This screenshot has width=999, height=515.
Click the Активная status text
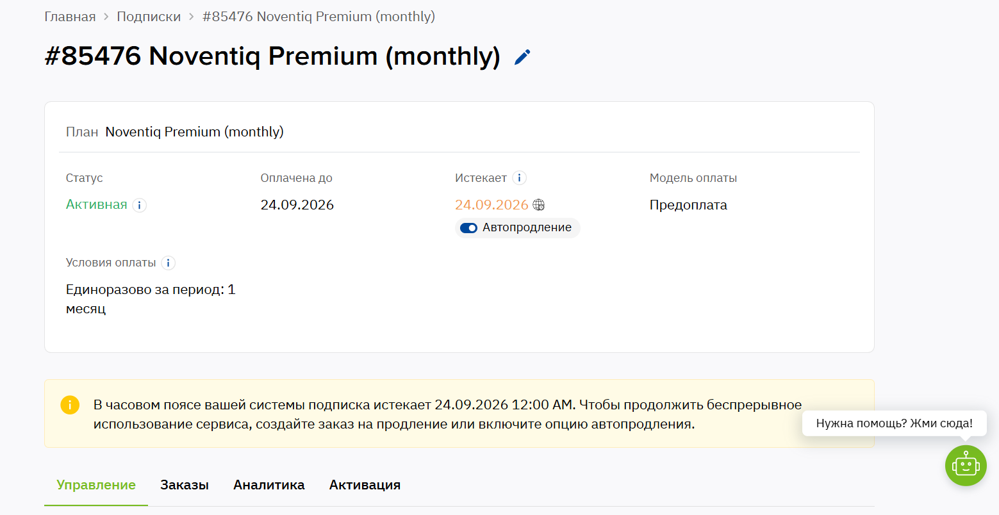coord(97,204)
